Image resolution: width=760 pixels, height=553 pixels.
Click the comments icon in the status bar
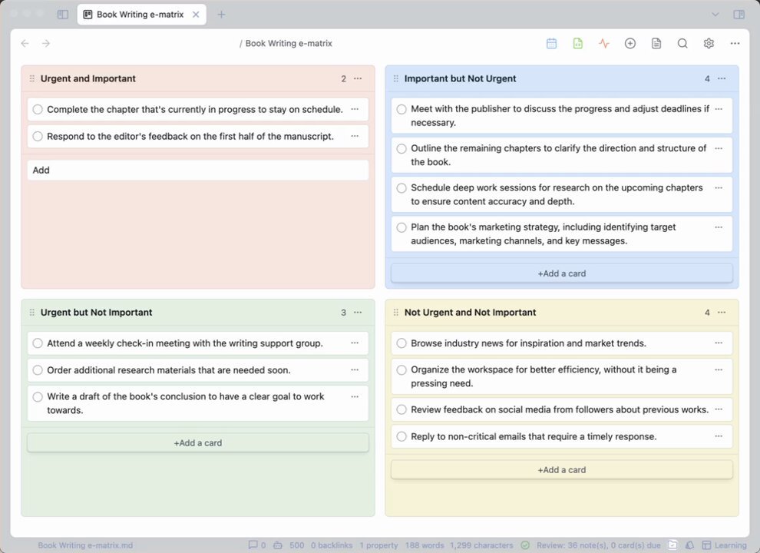coord(253,545)
